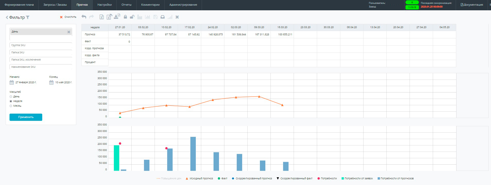Click the 'Корр. прогноза' row label
491x185 pixels.
[x=95, y=48]
